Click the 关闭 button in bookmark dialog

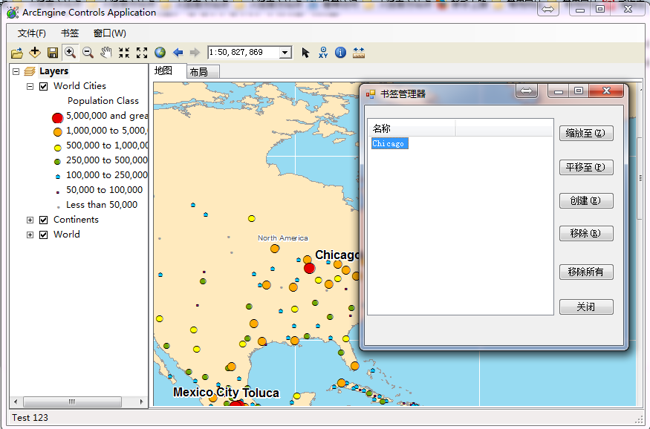pos(586,307)
